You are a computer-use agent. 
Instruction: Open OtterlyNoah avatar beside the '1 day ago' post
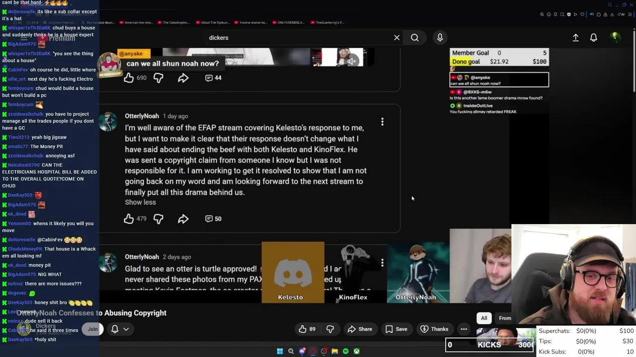click(x=108, y=121)
